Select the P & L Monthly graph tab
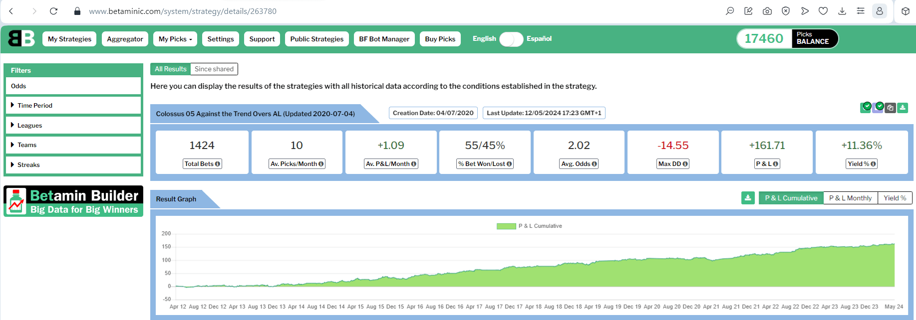This screenshot has height=320, width=916. click(x=851, y=198)
